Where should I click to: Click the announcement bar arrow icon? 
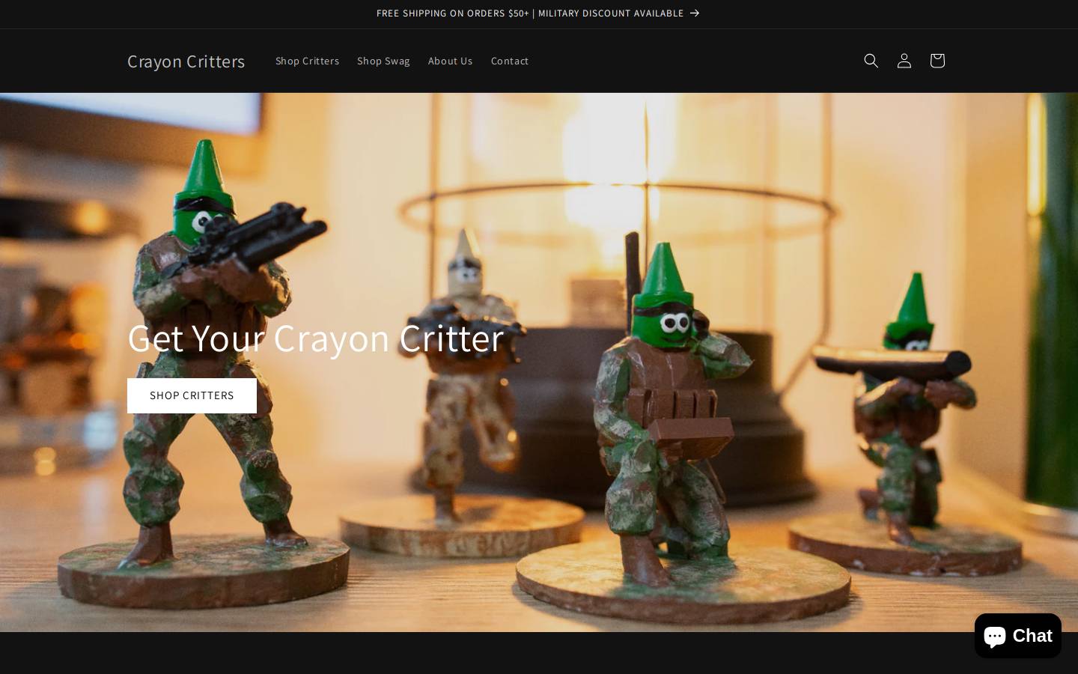click(695, 13)
